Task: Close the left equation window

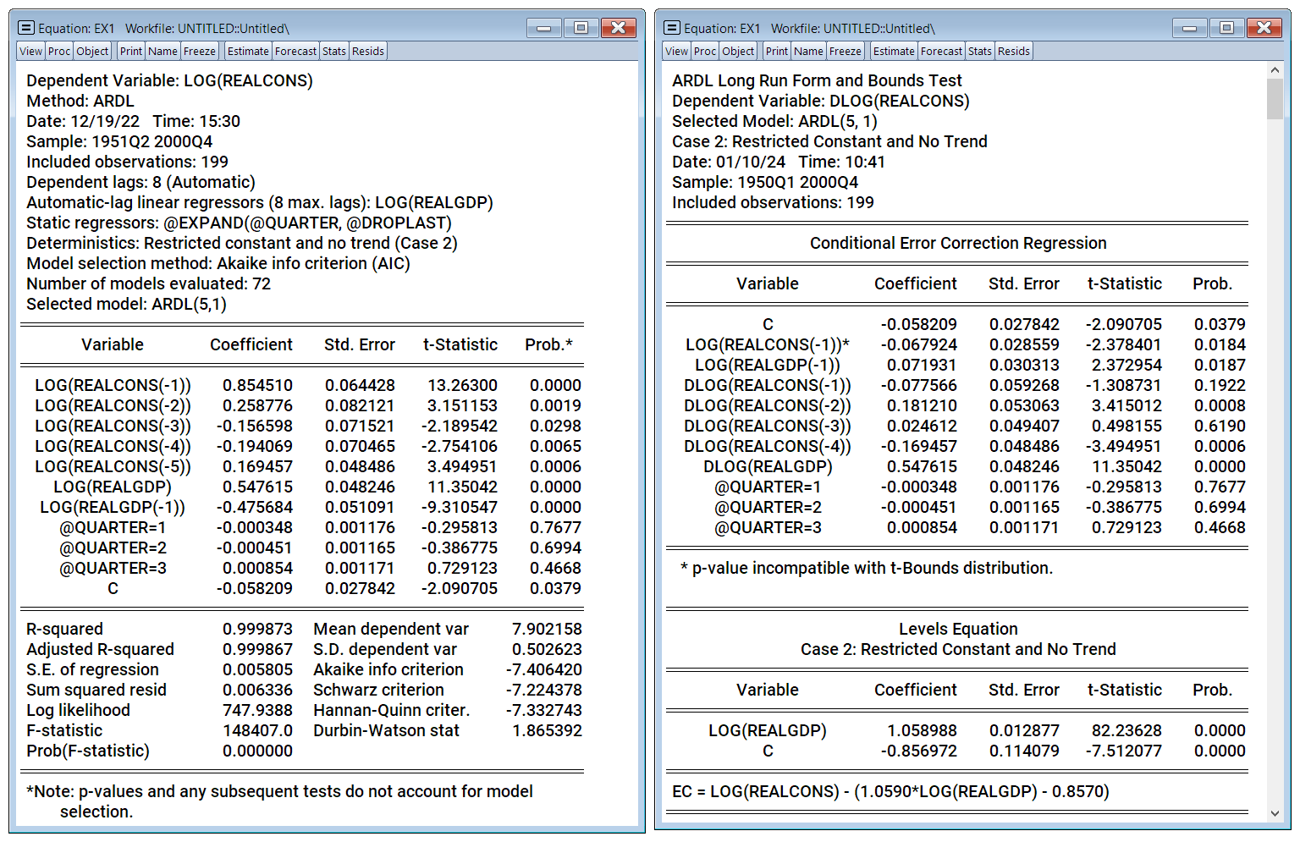Action: coord(619,28)
